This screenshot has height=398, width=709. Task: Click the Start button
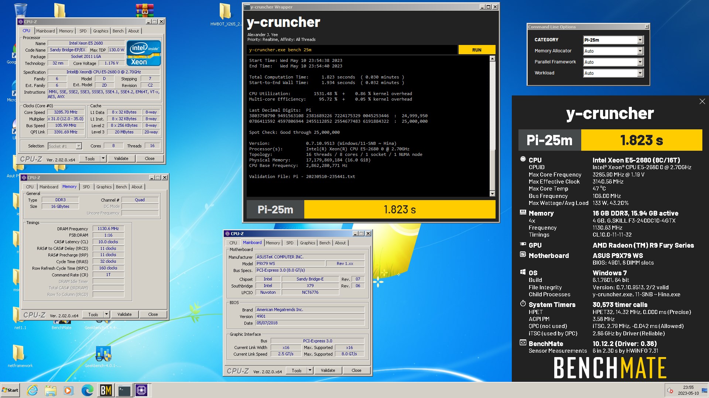(10, 390)
